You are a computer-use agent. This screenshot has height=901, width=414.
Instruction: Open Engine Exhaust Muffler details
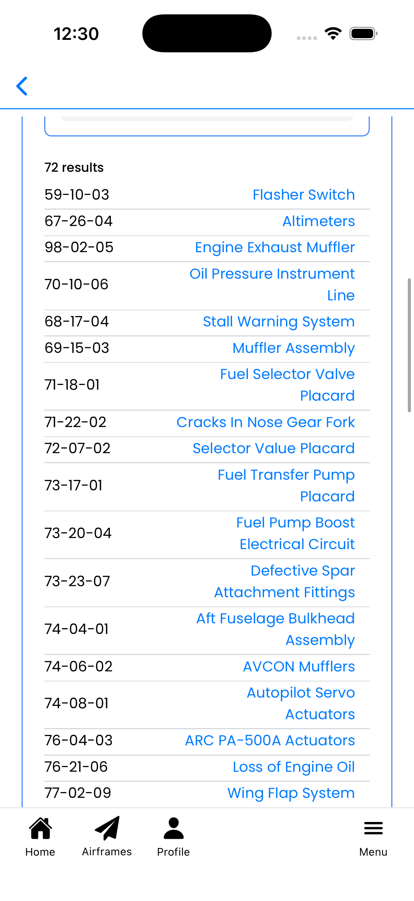(275, 247)
